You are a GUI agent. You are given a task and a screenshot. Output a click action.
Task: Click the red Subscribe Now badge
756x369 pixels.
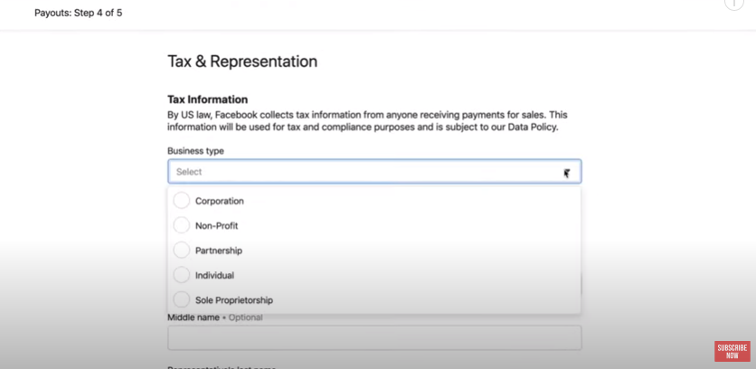(x=732, y=351)
